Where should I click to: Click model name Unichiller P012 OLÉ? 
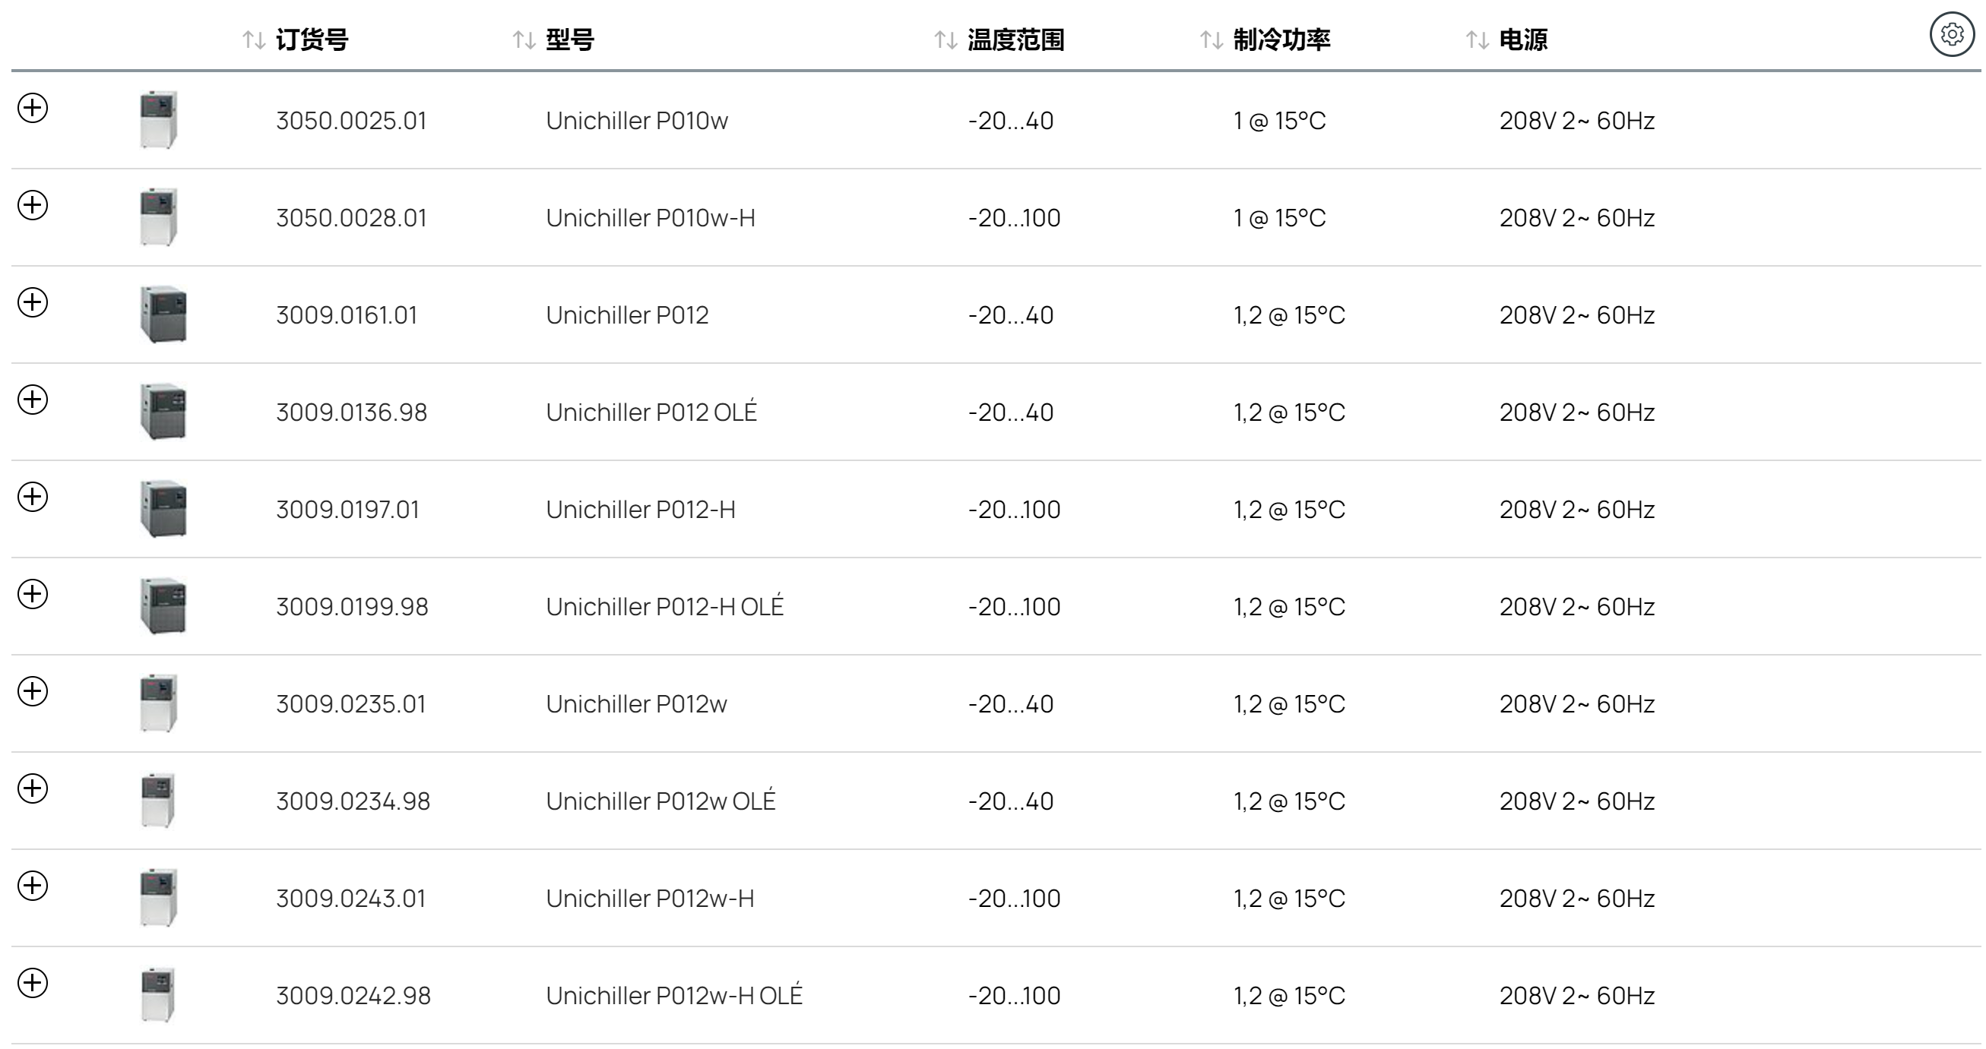[651, 412]
